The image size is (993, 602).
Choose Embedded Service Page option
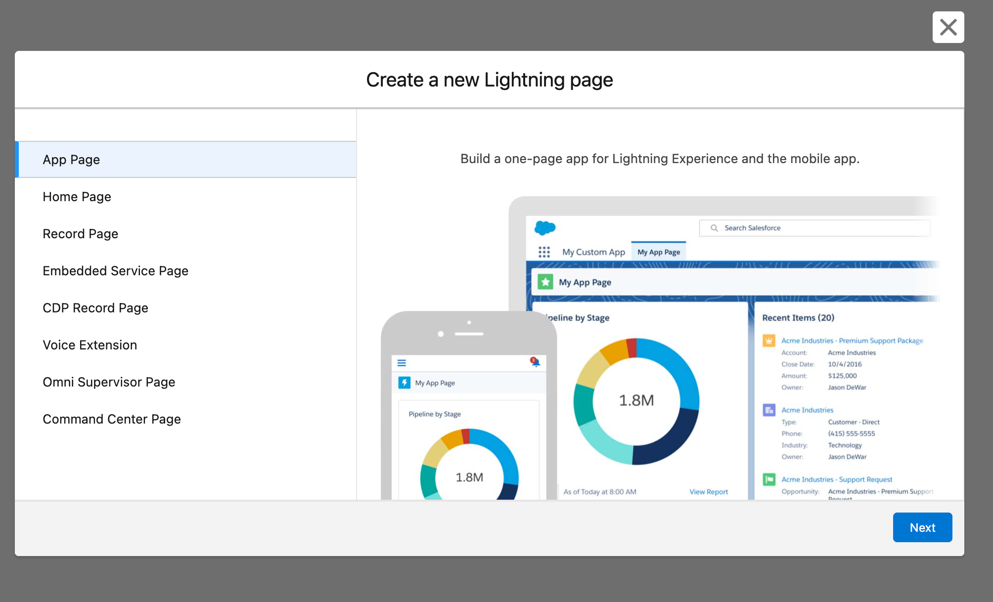[x=185, y=271]
